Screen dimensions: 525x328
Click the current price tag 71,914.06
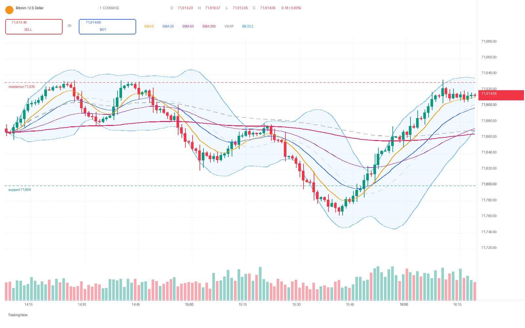[x=501, y=95]
